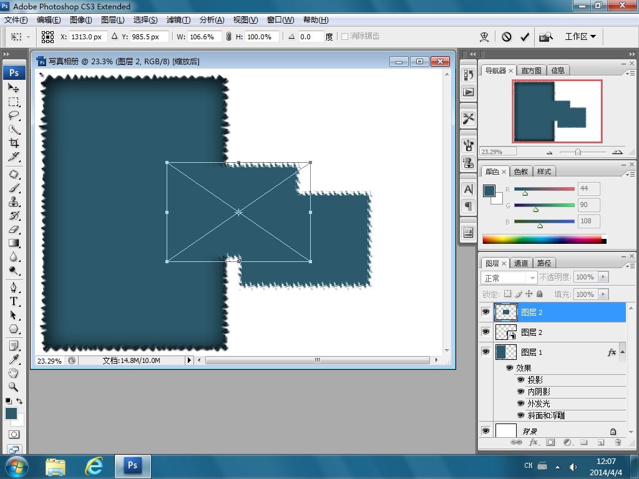Cancel transform with the circle-slash icon

pos(507,37)
